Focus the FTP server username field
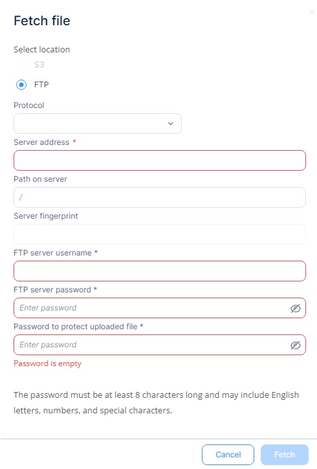The width and height of the screenshot is (317, 469). point(160,271)
